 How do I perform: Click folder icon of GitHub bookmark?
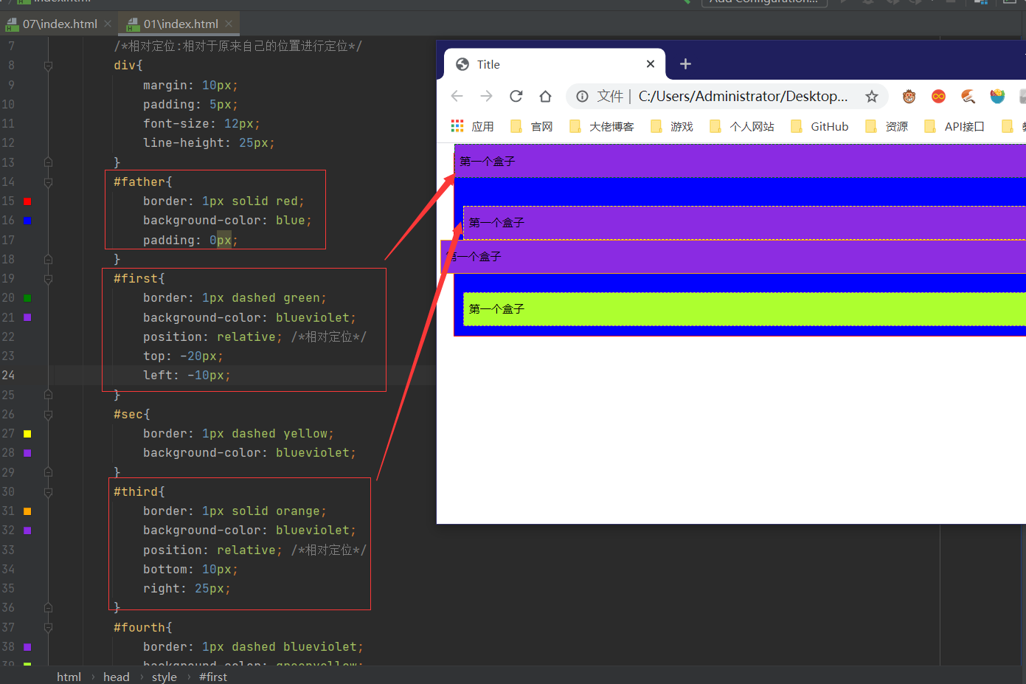pos(797,126)
